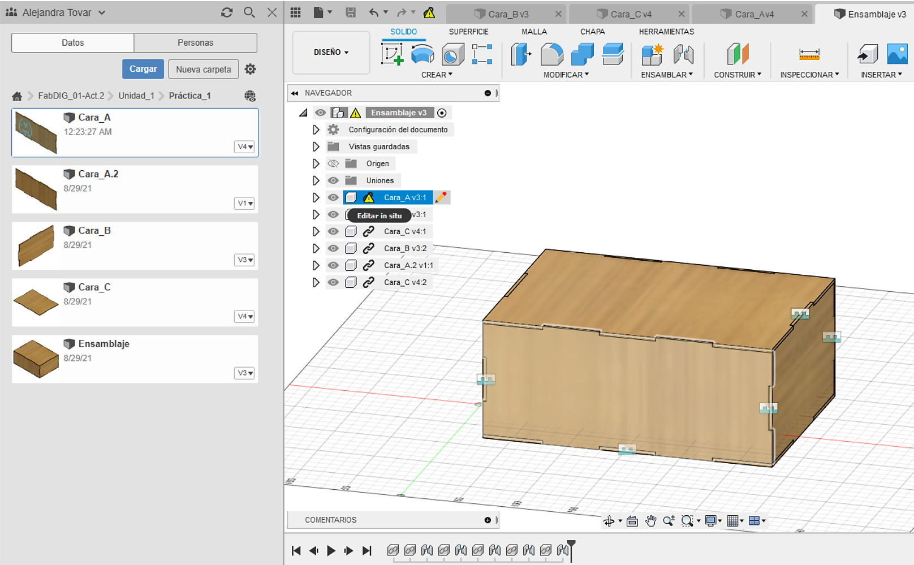The image size is (914, 565).
Task: Open Cara_A version V4 dropdown
Action: (x=245, y=147)
